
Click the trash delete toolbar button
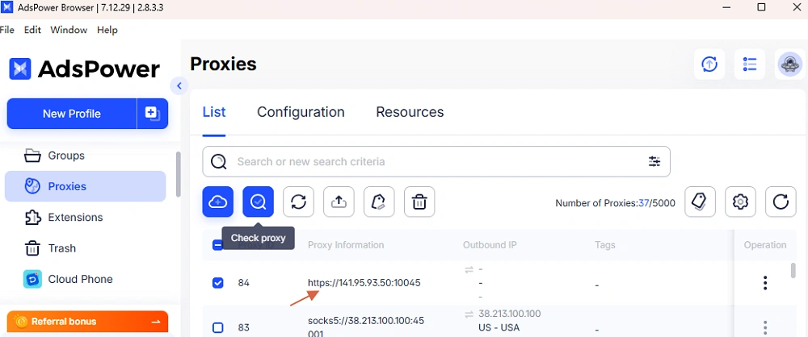(419, 202)
